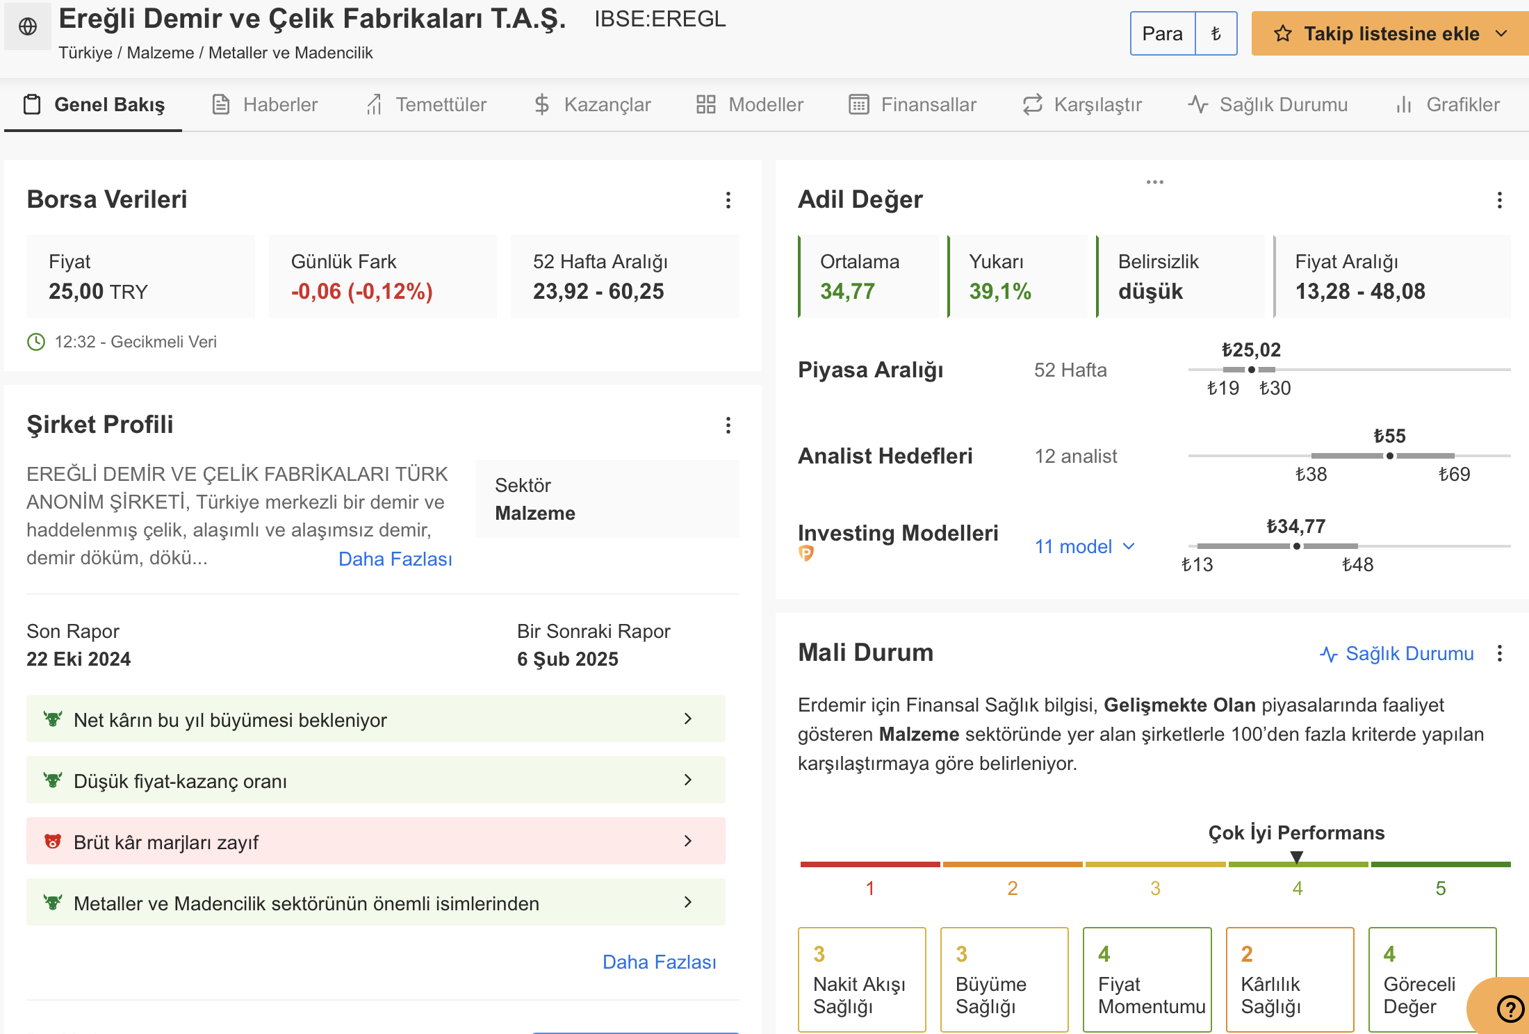Click the 52 Hafta Aralığı value 23,92 - 60,25

tap(598, 291)
